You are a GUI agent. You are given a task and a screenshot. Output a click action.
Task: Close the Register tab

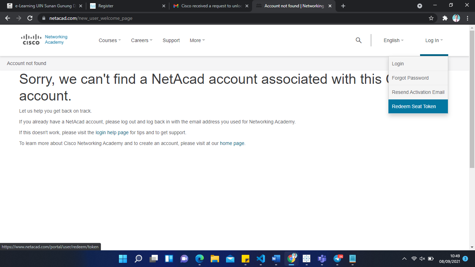tap(164, 6)
